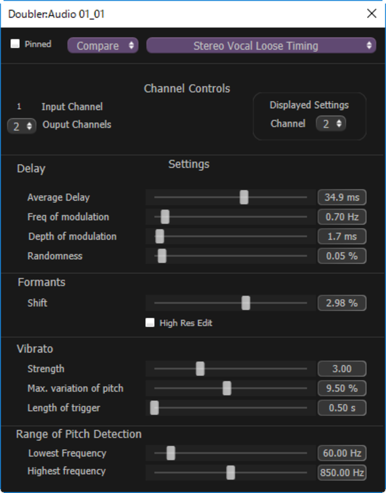Open the Stereo Vocal Loose Timing preset menu
The height and width of the screenshot is (493, 386).
261,45
